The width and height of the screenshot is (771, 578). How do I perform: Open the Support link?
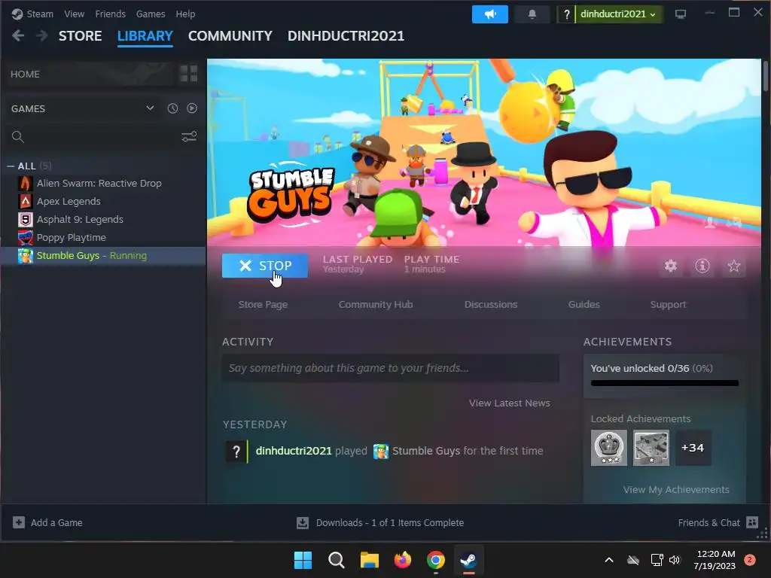pyautogui.click(x=668, y=305)
